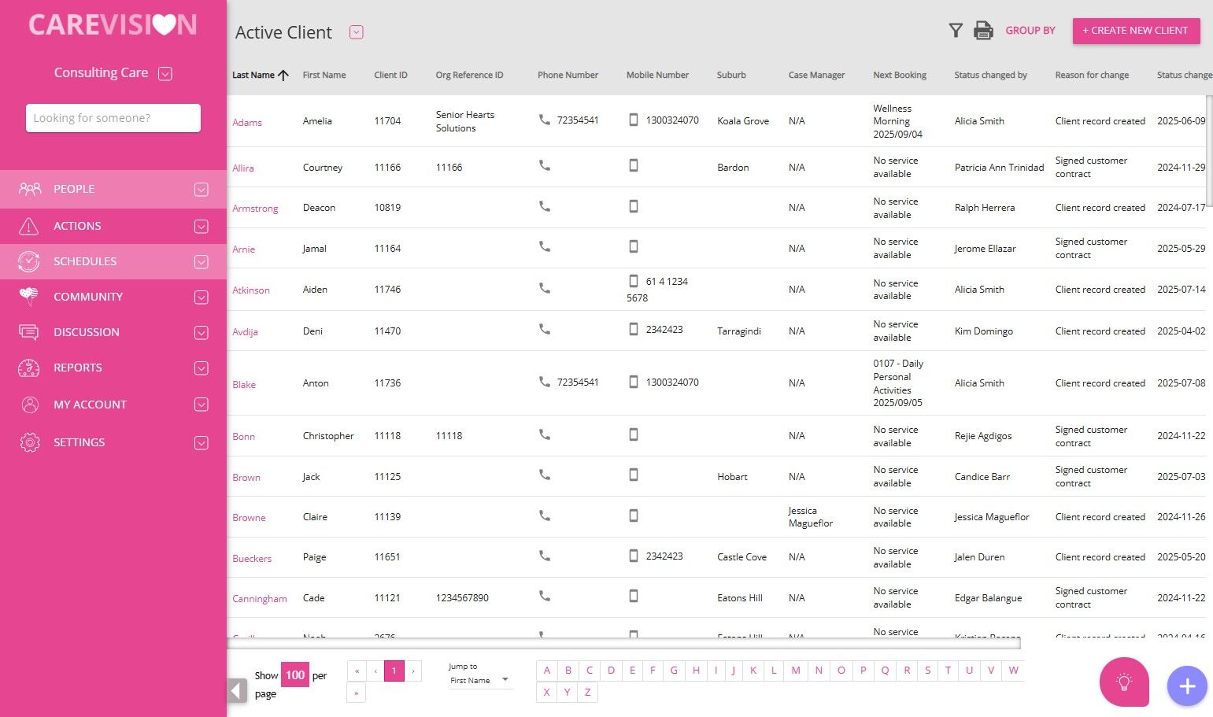Click the Schedules clock icon
The width and height of the screenshot is (1213, 717).
(29, 261)
